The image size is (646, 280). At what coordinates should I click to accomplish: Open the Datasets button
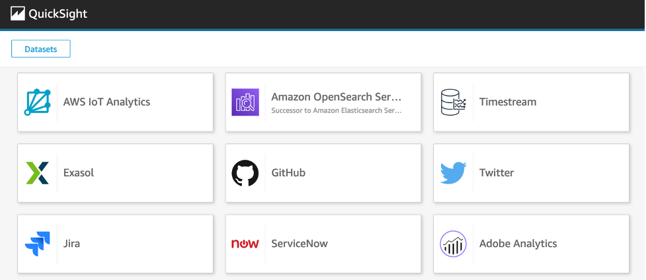click(x=41, y=49)
